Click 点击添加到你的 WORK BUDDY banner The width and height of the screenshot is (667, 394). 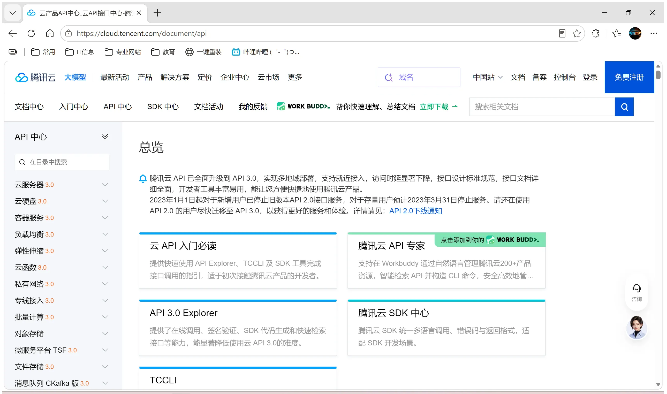pos(490,240)
